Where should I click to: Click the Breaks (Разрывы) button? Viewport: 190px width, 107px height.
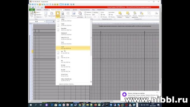[x=68, y=15]
